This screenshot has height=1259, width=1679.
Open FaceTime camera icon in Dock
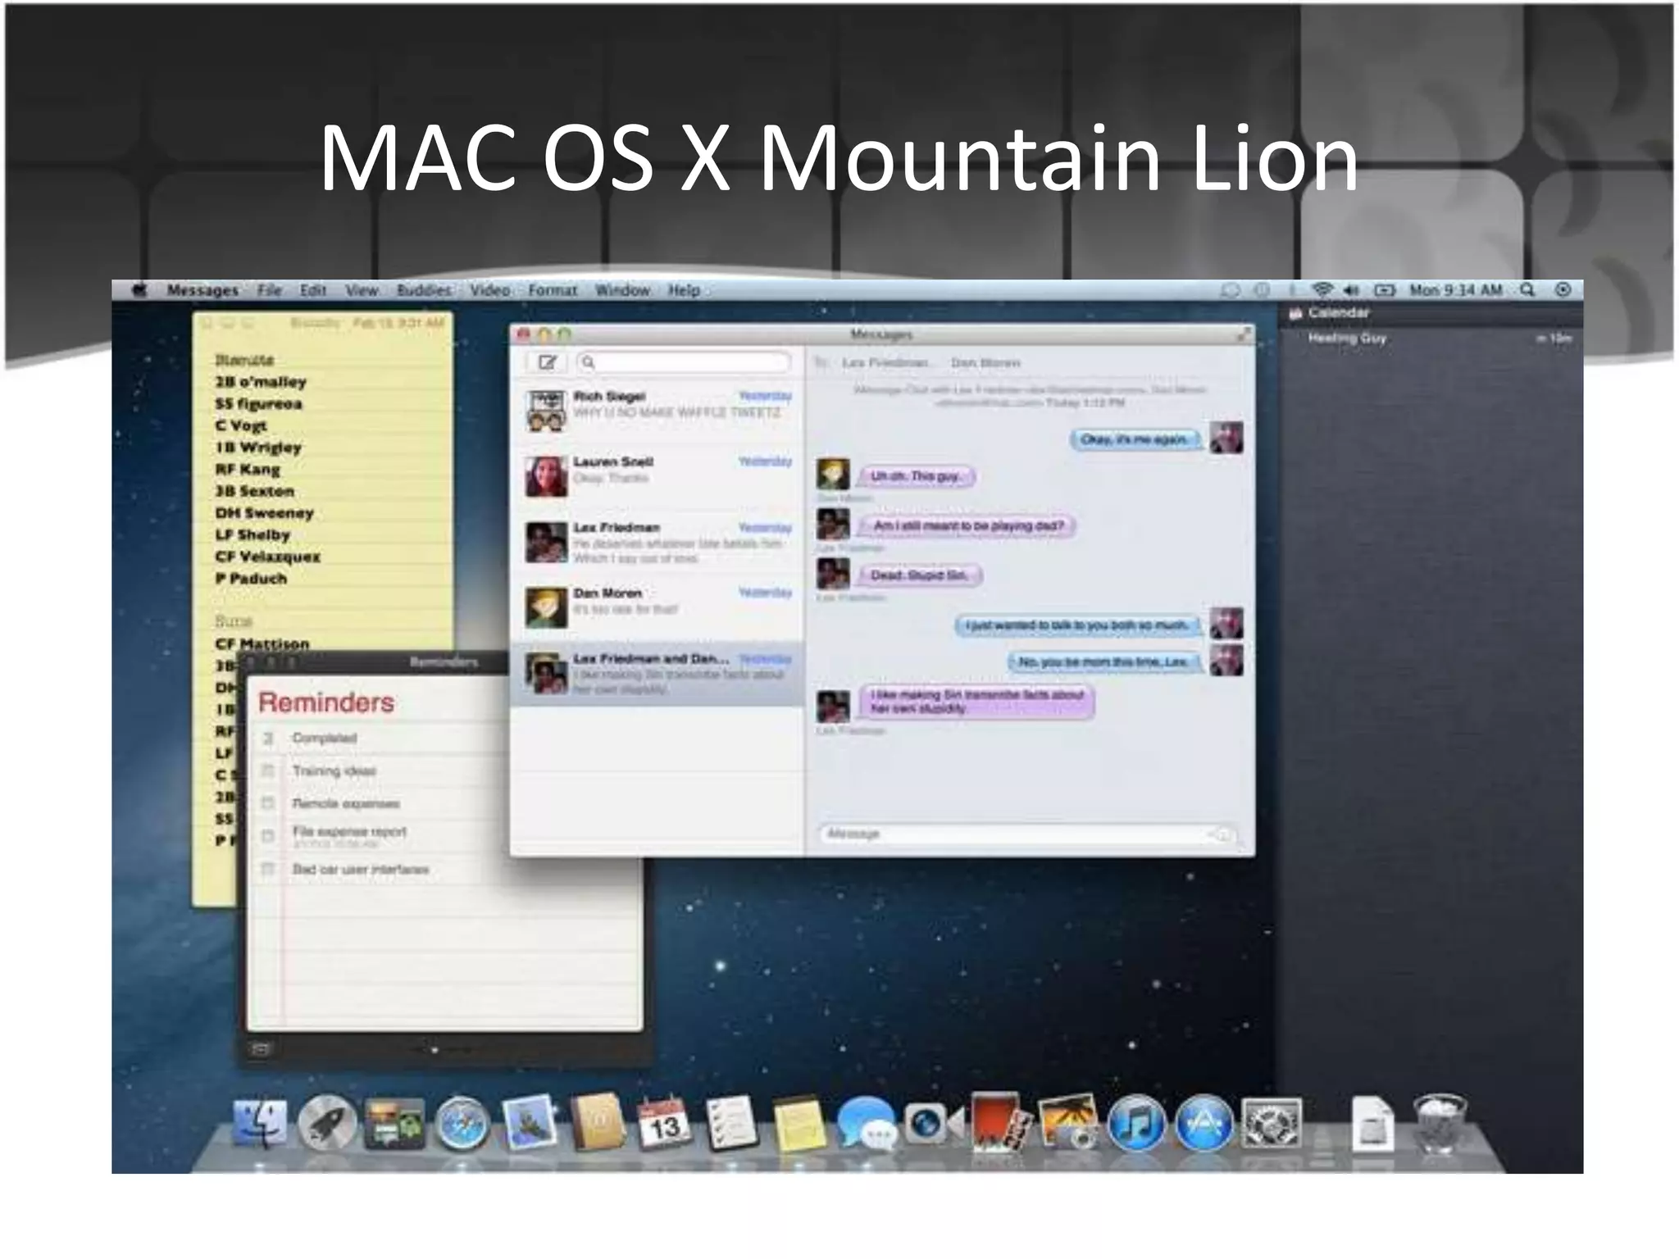[934, 1123]
